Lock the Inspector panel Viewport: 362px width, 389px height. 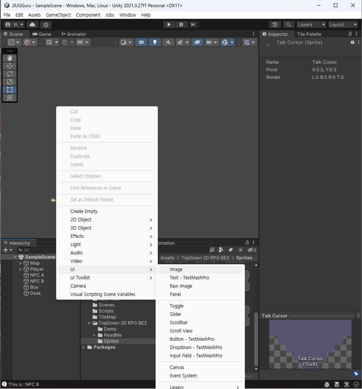point(350,34)
